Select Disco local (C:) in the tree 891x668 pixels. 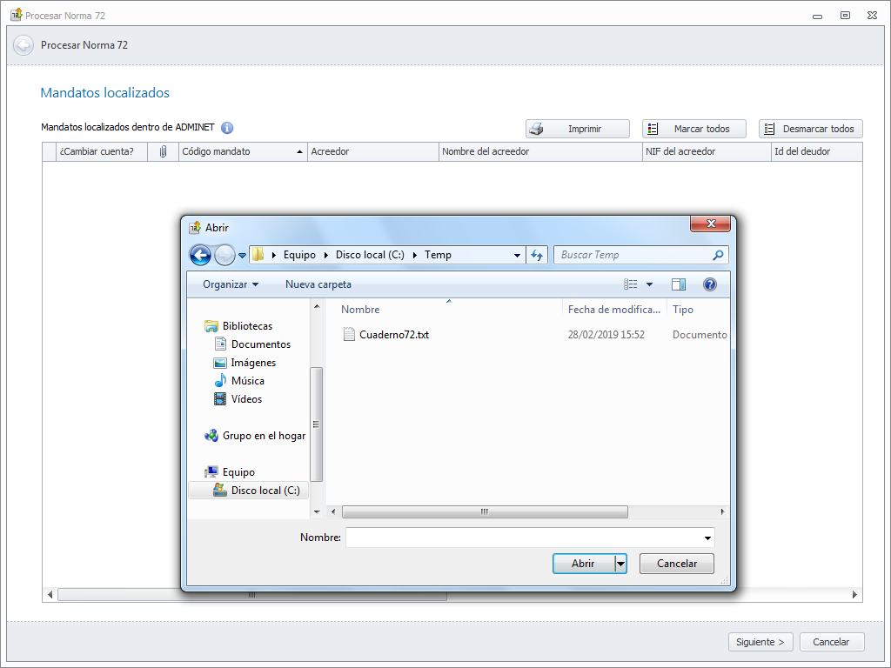[248, 491]
